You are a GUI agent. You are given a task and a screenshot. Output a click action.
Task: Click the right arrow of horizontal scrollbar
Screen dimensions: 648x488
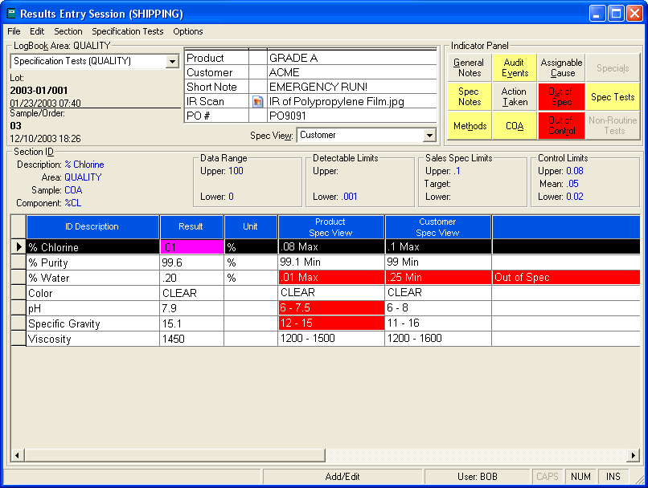click(x=633, y=455)
